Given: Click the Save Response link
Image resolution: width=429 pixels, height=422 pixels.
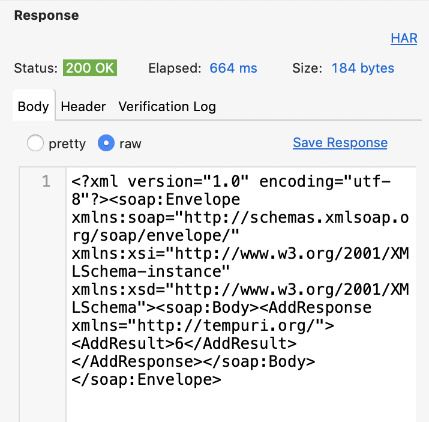Looking at the screenshot, I should (x=340, y=143).
